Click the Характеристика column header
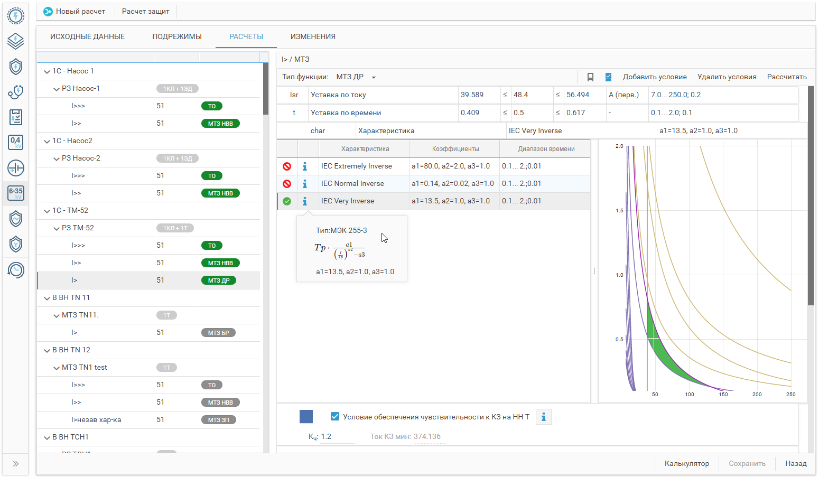The image size is (819, 477). click(365, 149)
